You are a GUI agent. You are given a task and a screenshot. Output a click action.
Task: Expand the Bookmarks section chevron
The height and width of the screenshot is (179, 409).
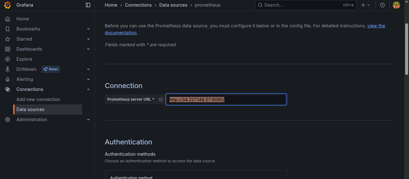coord(88,29)
